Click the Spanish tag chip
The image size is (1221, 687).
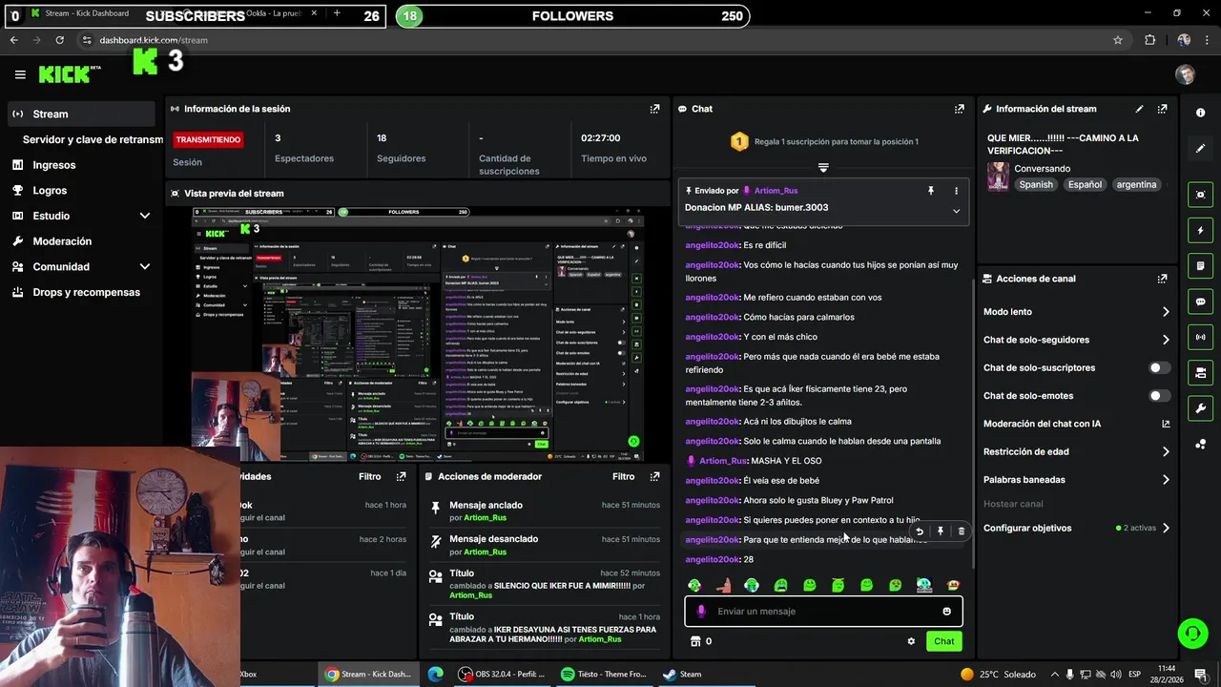tap(1036, 184)
